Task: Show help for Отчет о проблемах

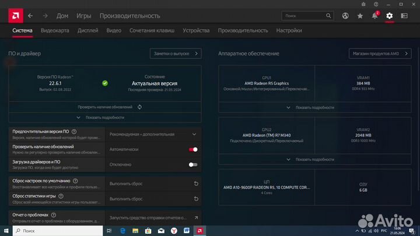Action: [x=54, y=215]
